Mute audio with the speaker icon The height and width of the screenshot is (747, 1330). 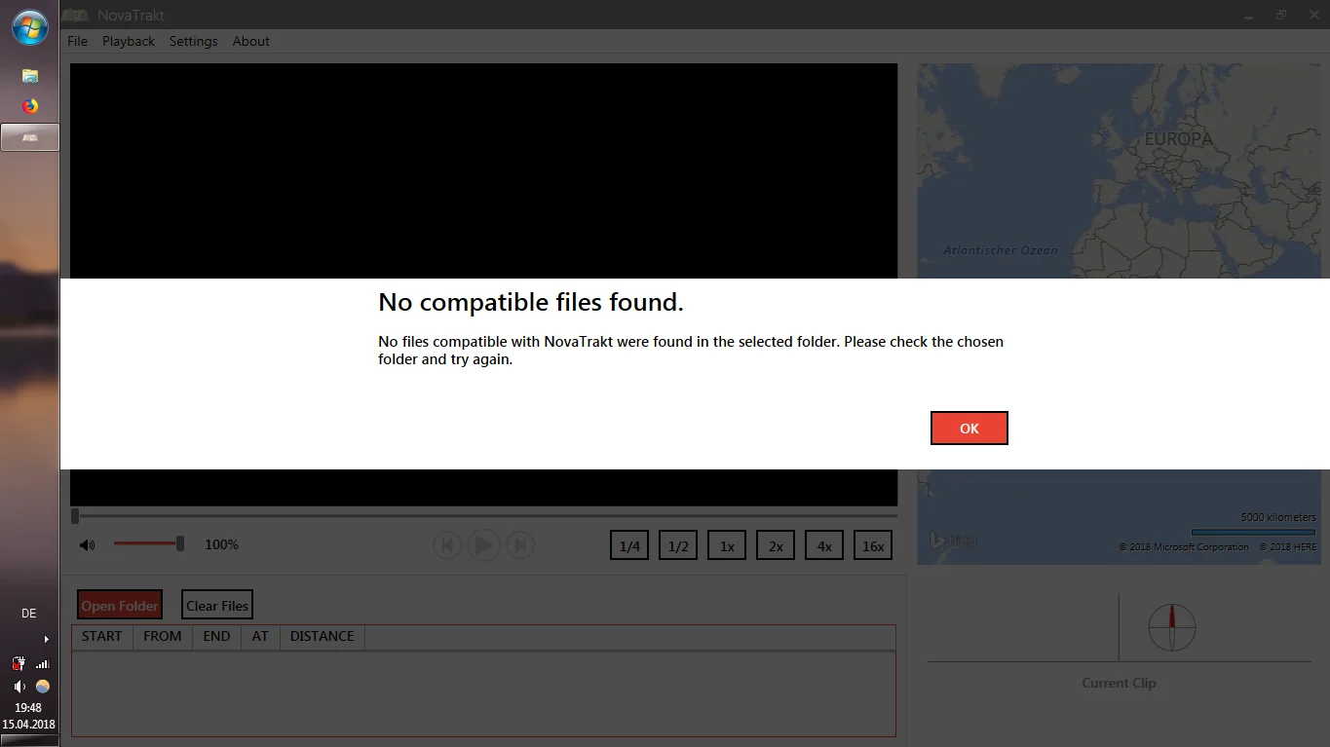click(x=88, y=545)
